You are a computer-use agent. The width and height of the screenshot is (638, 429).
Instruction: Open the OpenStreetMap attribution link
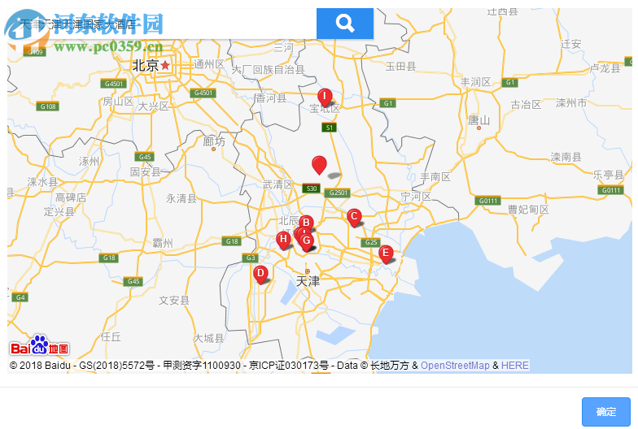click(x=455, y=366)
